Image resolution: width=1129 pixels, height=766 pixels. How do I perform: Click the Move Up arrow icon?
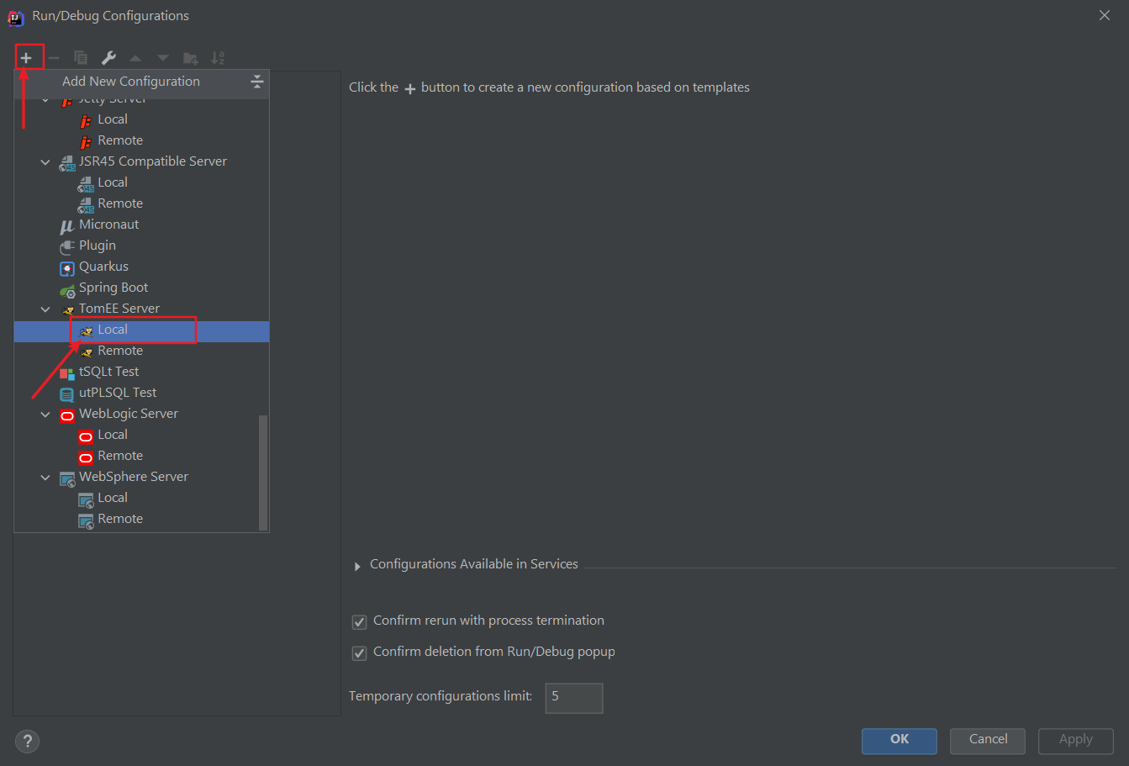(135, 58)
